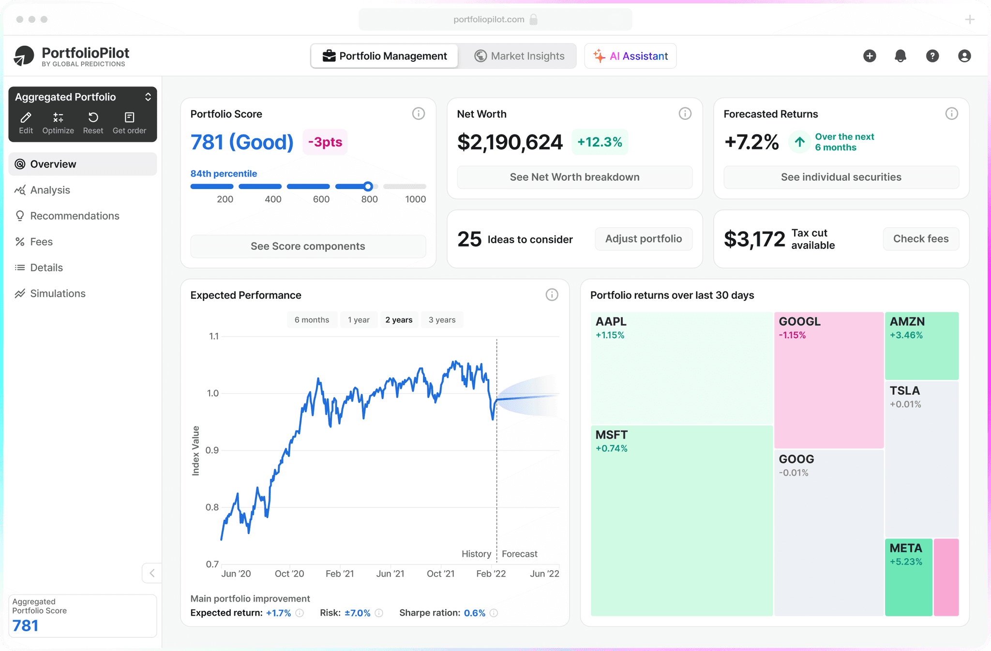Click the lock icon in address bar
The width and height of the screenshot is (991, 651).
(x=534, y=19)
